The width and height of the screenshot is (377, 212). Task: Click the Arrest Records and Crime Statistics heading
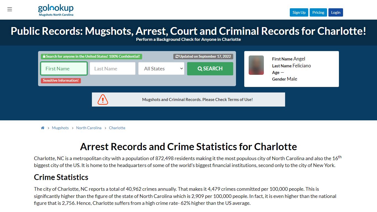coord(189,147)
